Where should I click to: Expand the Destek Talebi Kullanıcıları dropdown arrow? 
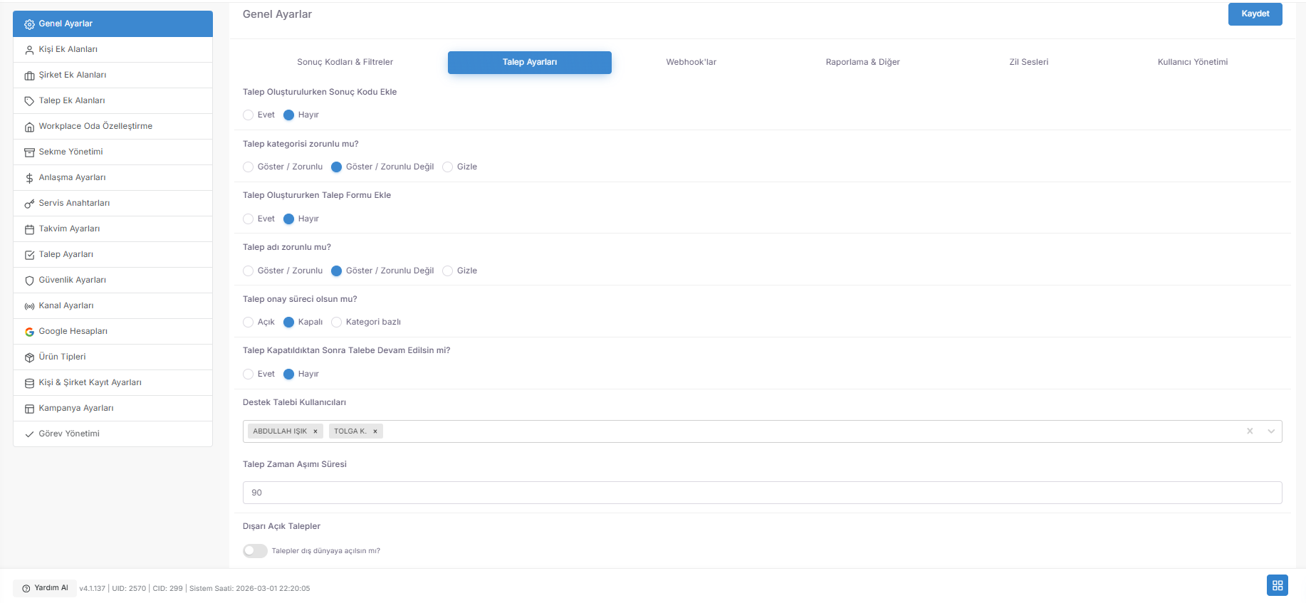(x=1271, y=431)
